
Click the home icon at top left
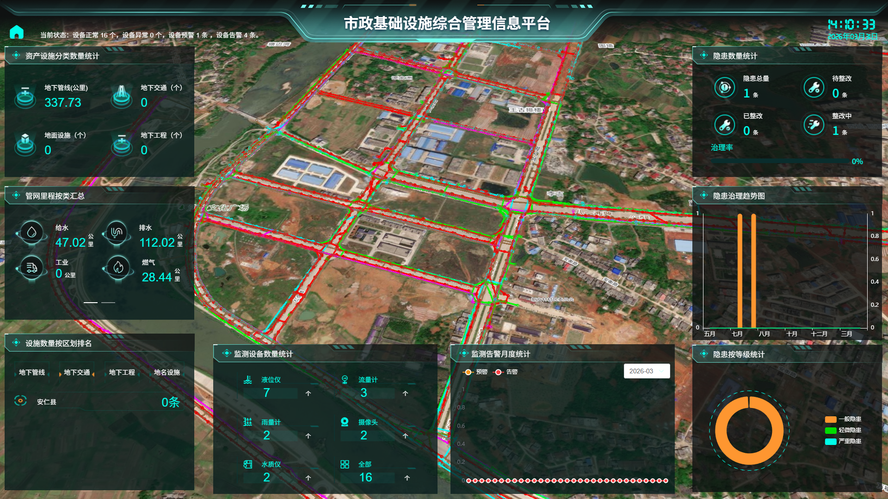point(17,32)
